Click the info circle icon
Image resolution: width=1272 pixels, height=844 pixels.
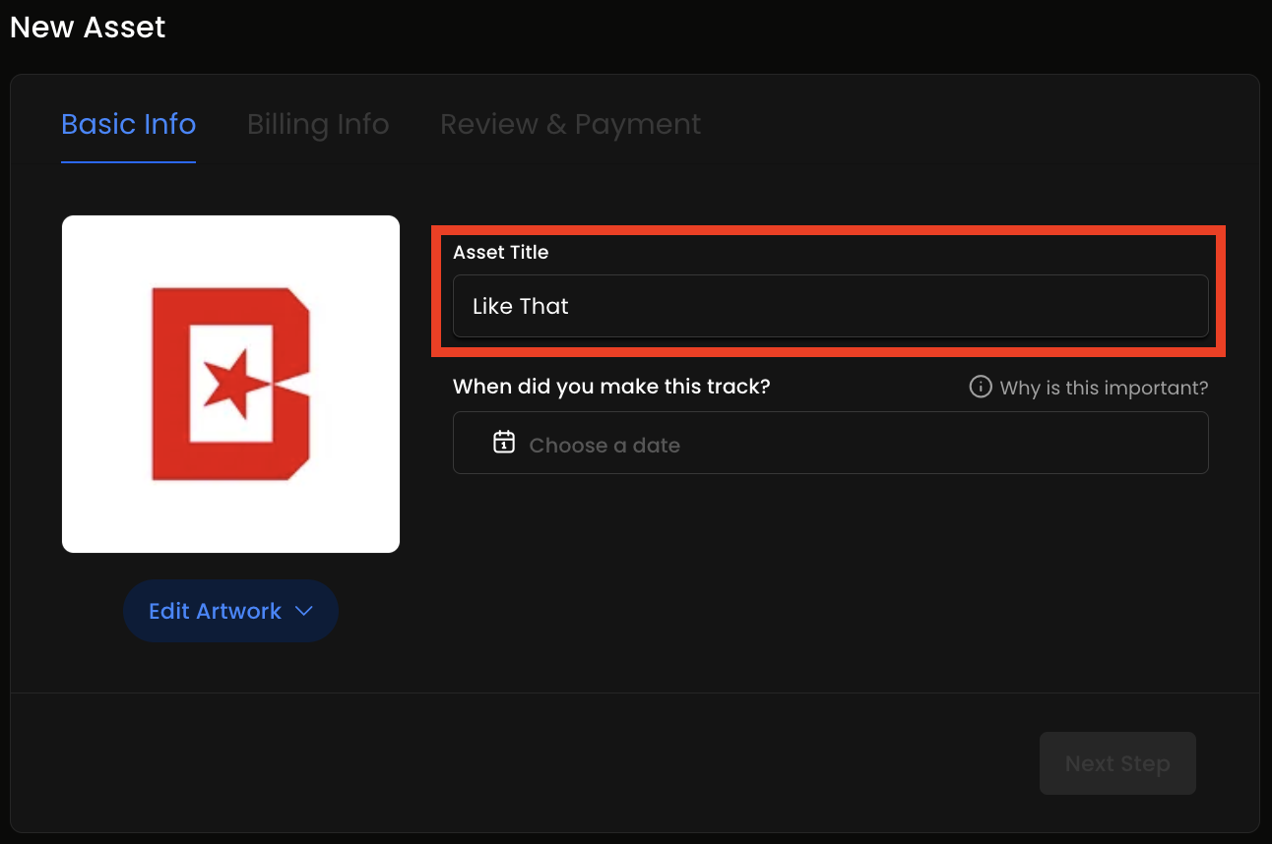(x=981, y=387)
